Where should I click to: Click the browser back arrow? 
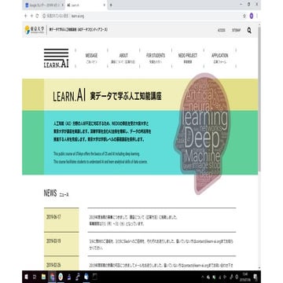[25, 16]
